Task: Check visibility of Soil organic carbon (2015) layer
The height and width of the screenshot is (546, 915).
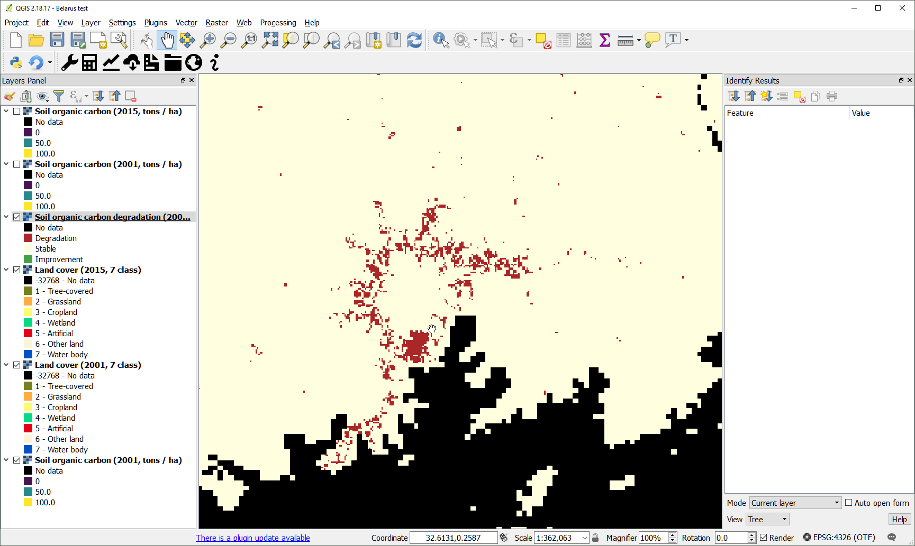Action: [x=17, y=111]
